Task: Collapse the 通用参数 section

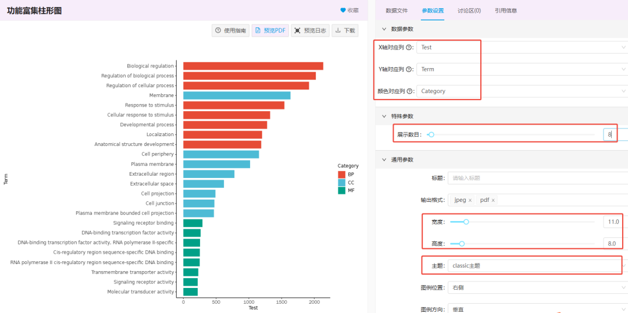Action: point(384,160)
